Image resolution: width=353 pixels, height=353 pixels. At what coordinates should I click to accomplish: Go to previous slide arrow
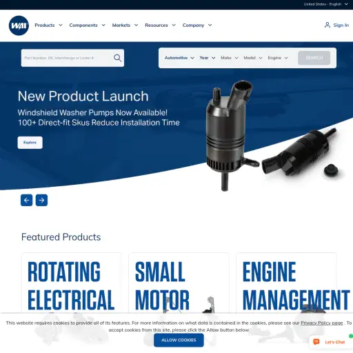[27, 200]
